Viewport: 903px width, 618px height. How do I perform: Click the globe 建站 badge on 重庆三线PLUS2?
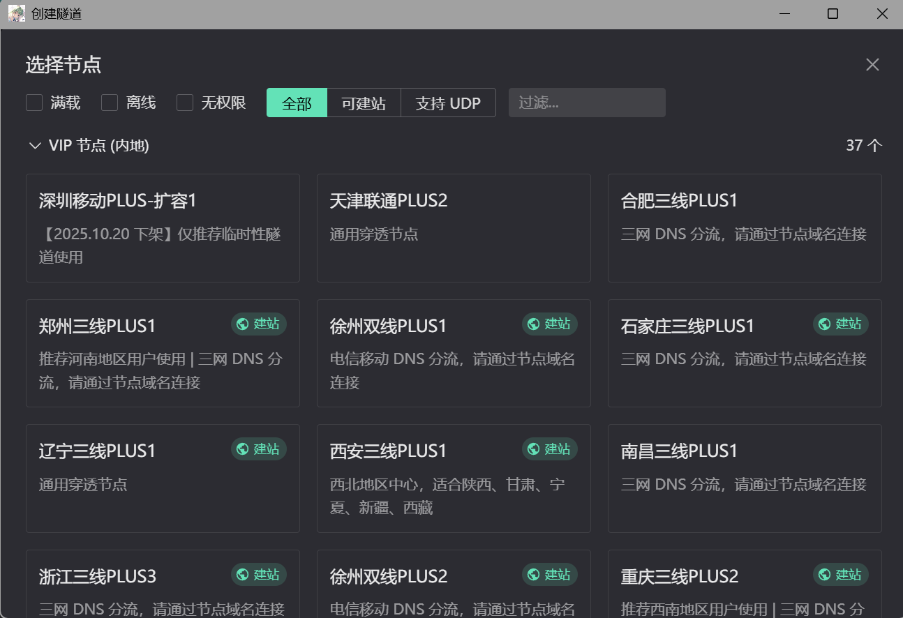841,575
